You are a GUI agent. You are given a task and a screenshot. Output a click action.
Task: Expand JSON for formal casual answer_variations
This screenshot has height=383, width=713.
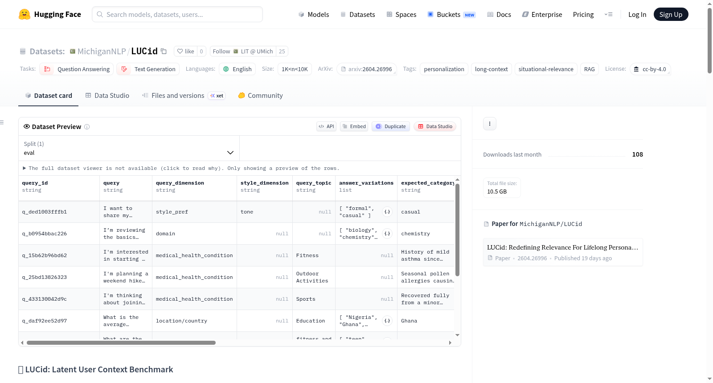tap(387, 212)
